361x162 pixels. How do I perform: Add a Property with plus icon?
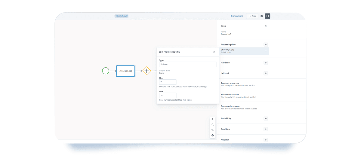click(266, 140)
